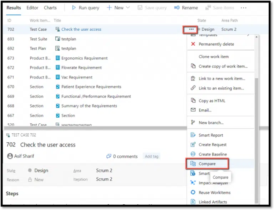Click the Create Baseline icon

[193, 154]
